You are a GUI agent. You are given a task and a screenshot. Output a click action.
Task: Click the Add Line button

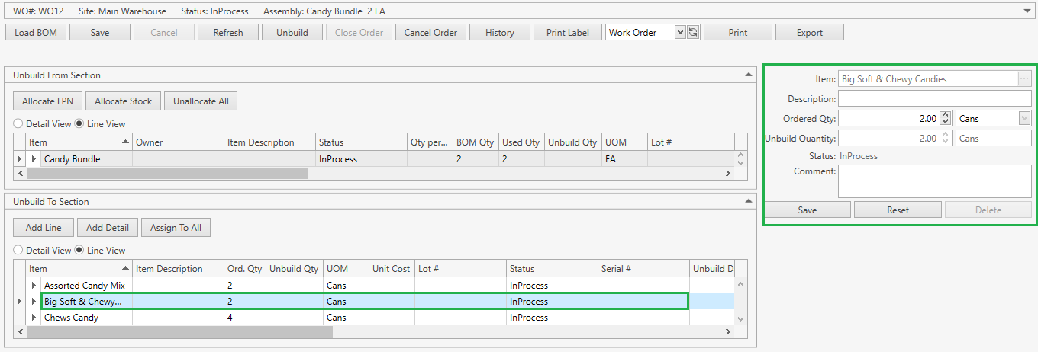point(44,227)
